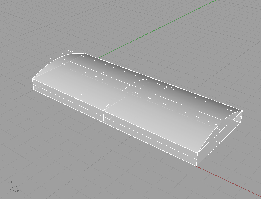
Task: Select the leftmost corner control point of roof
Action: [32, 79]
